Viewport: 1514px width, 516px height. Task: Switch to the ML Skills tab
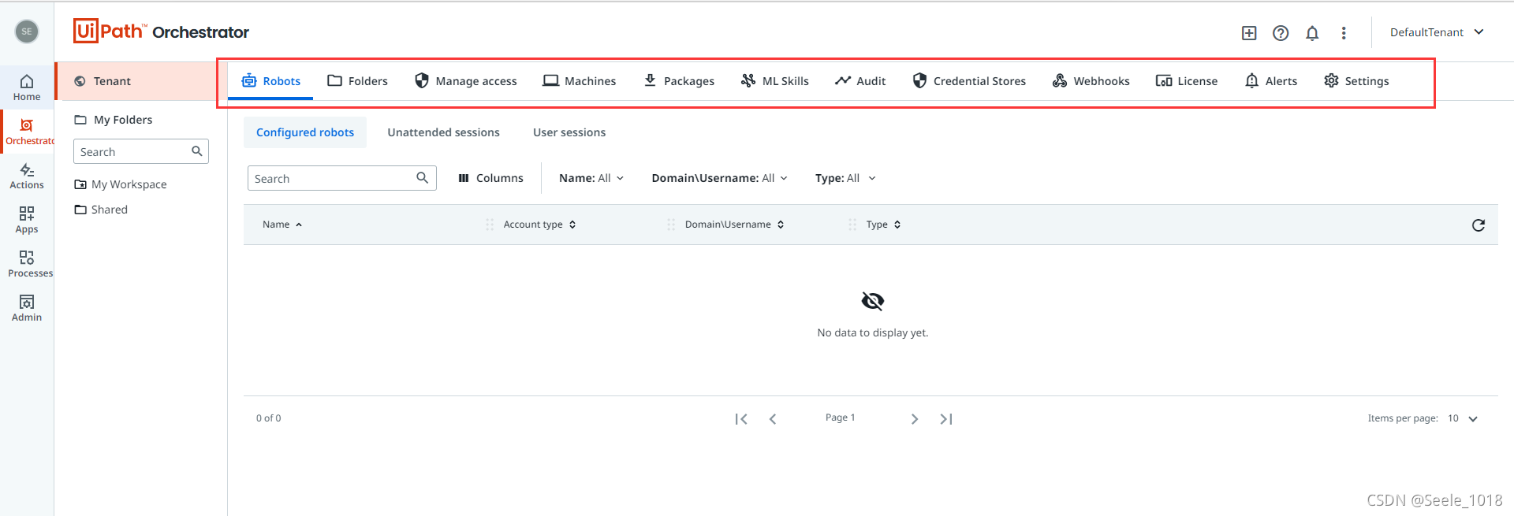click(774, 81)
